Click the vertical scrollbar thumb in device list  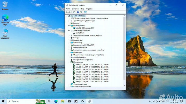click(x=124, y=48)
